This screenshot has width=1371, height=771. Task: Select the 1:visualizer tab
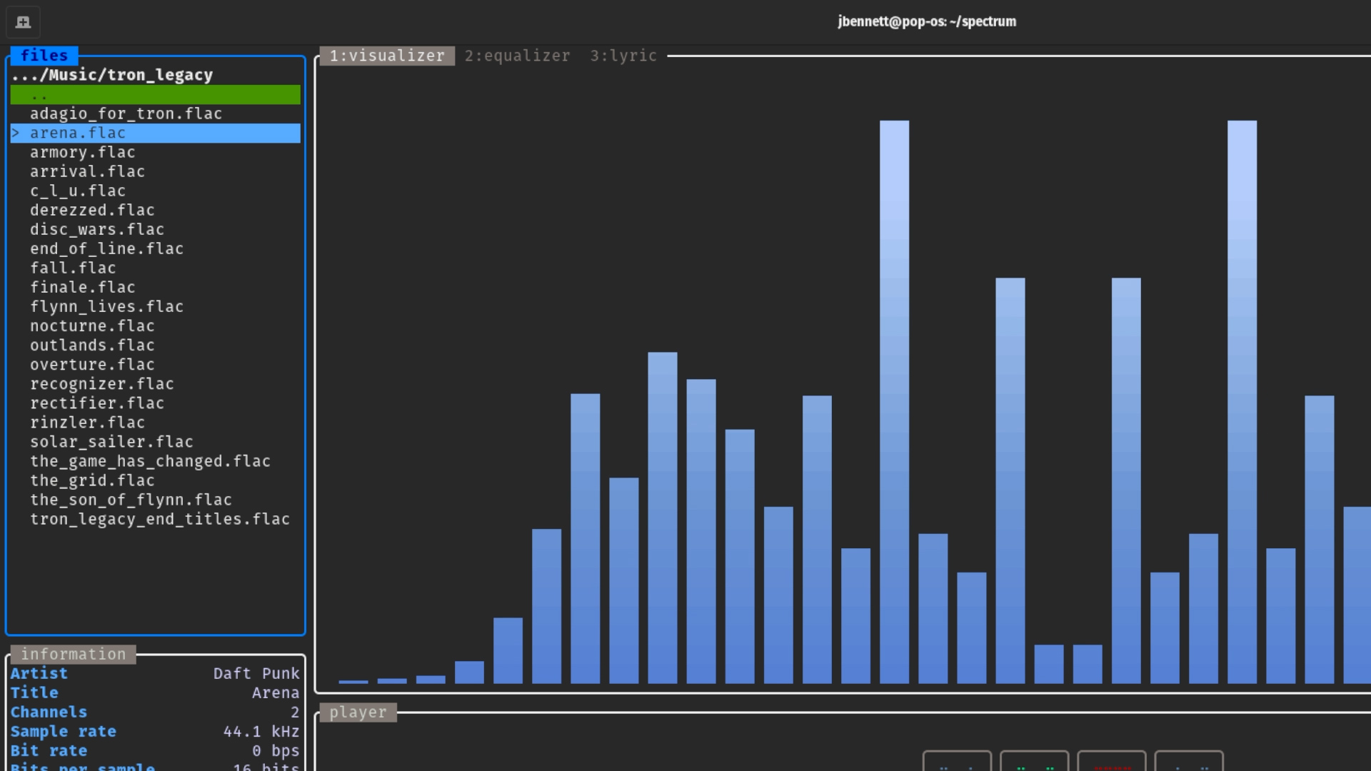386,56
